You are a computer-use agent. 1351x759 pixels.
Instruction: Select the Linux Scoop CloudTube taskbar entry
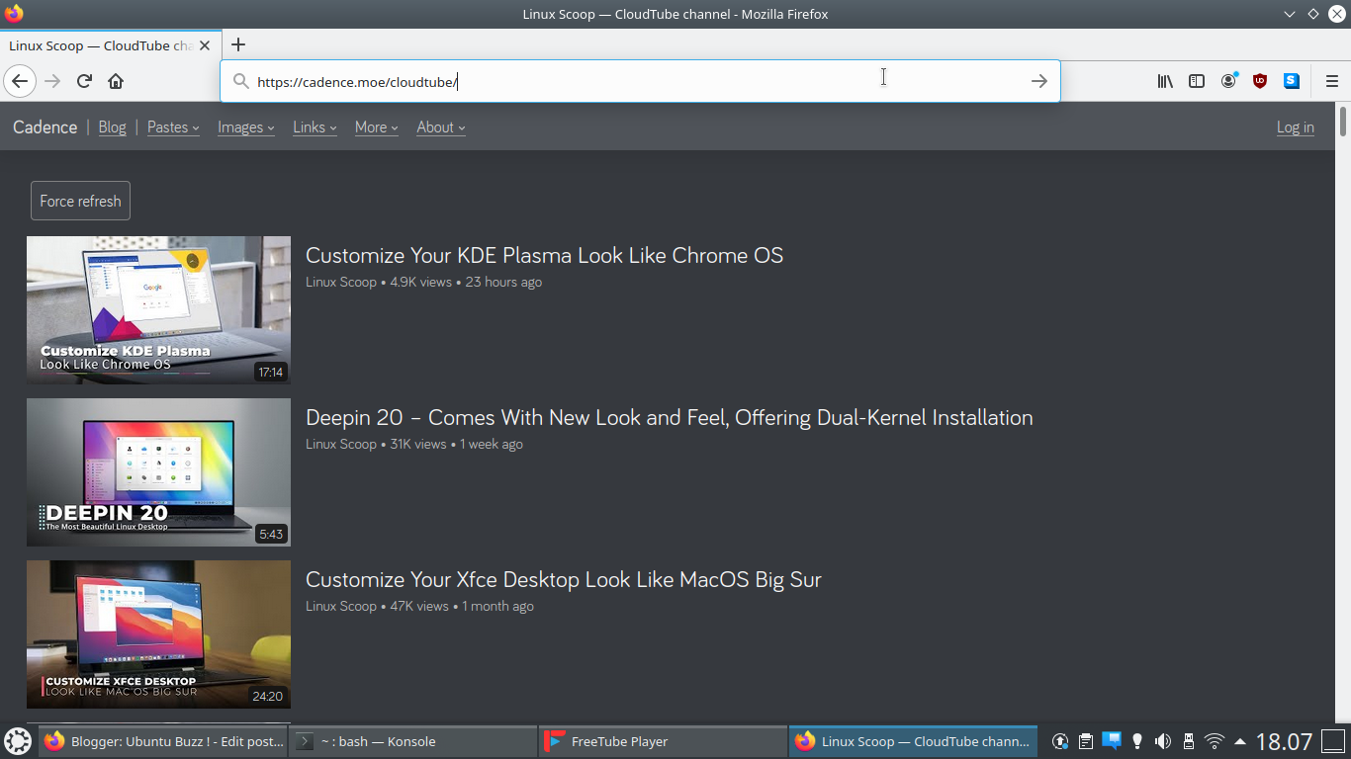tap(914, 741)
